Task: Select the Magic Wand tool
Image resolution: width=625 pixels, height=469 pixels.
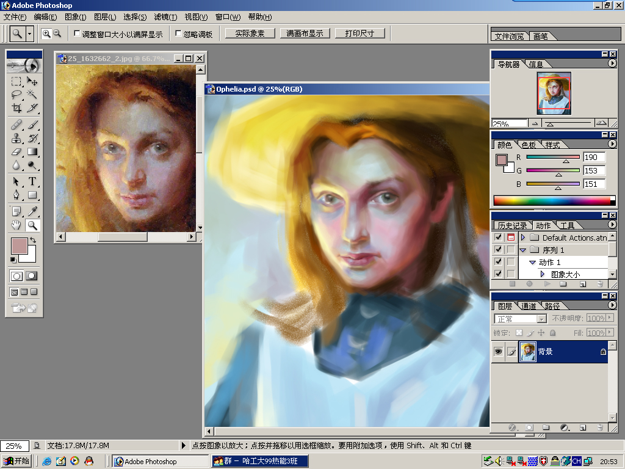Action: pyautogui.click(x=32, y=95)
